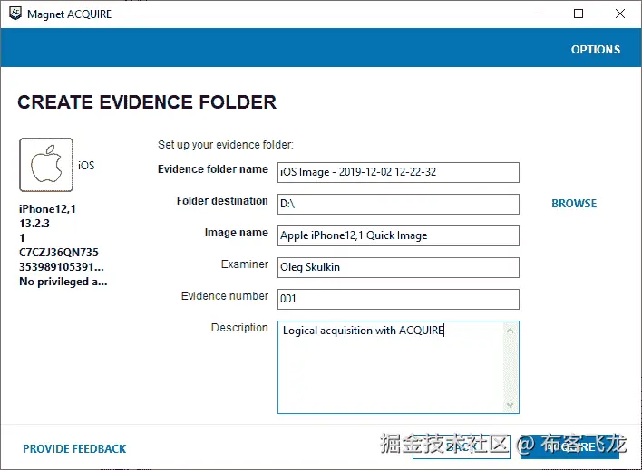Select the iOS version 13.2.3 text
Viewport: 642px width, 470px height.
(x=34, y=224)
